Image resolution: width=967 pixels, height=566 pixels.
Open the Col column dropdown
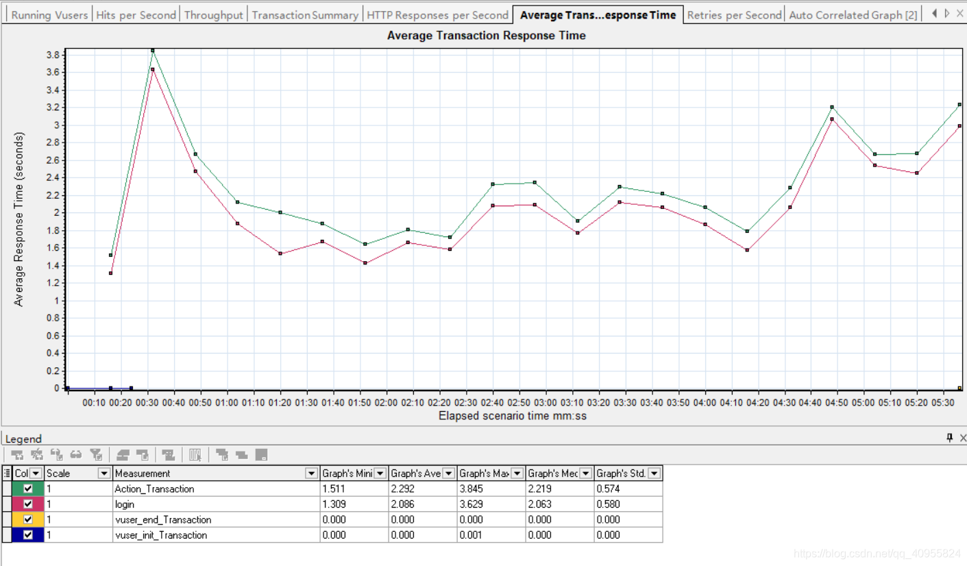point(36,473)
